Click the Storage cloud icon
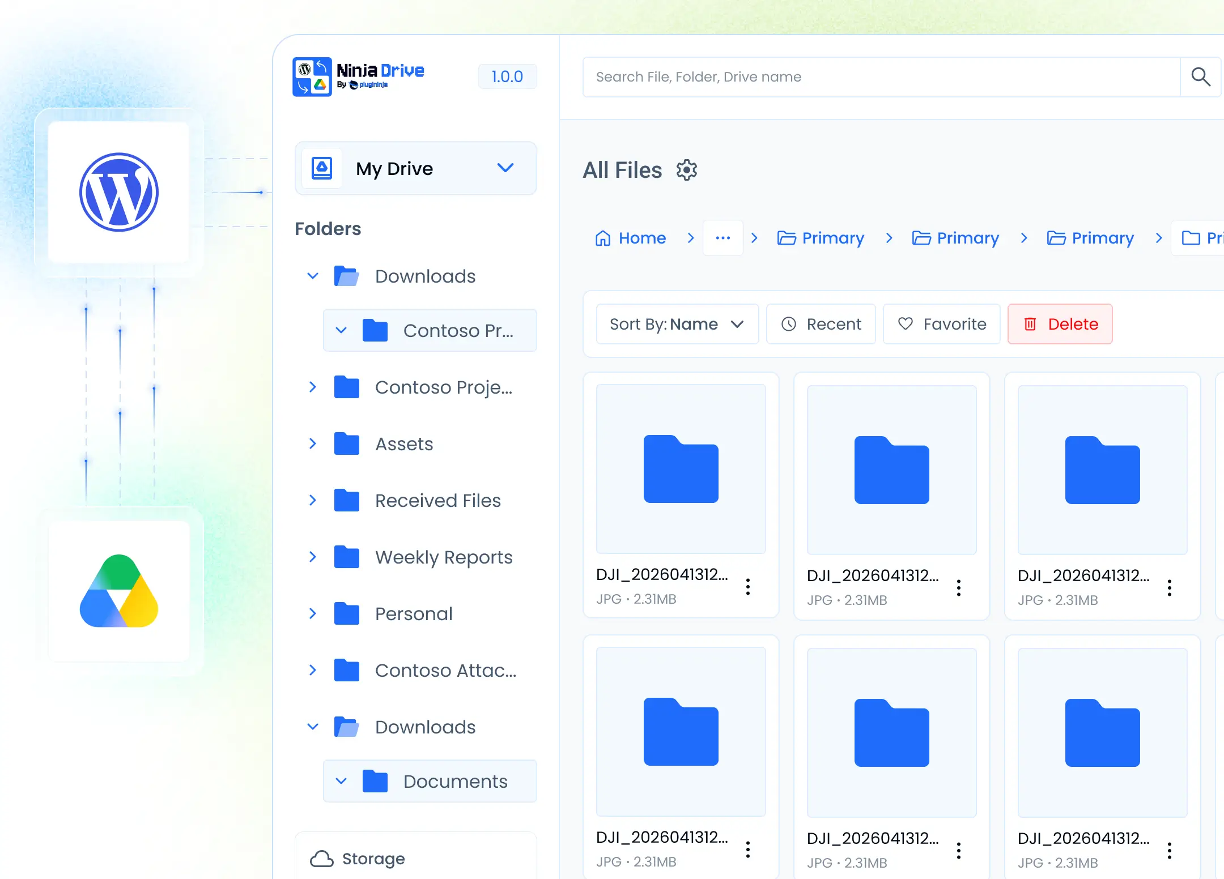 click(321, 859)
